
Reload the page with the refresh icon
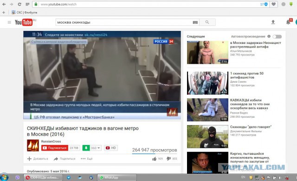pos(19,4)
